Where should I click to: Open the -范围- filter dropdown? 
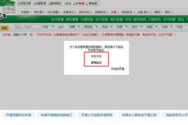click(74, 27)
